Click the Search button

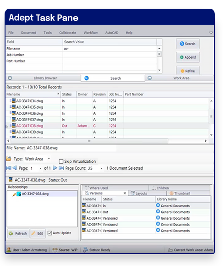(x=188, y=44)
